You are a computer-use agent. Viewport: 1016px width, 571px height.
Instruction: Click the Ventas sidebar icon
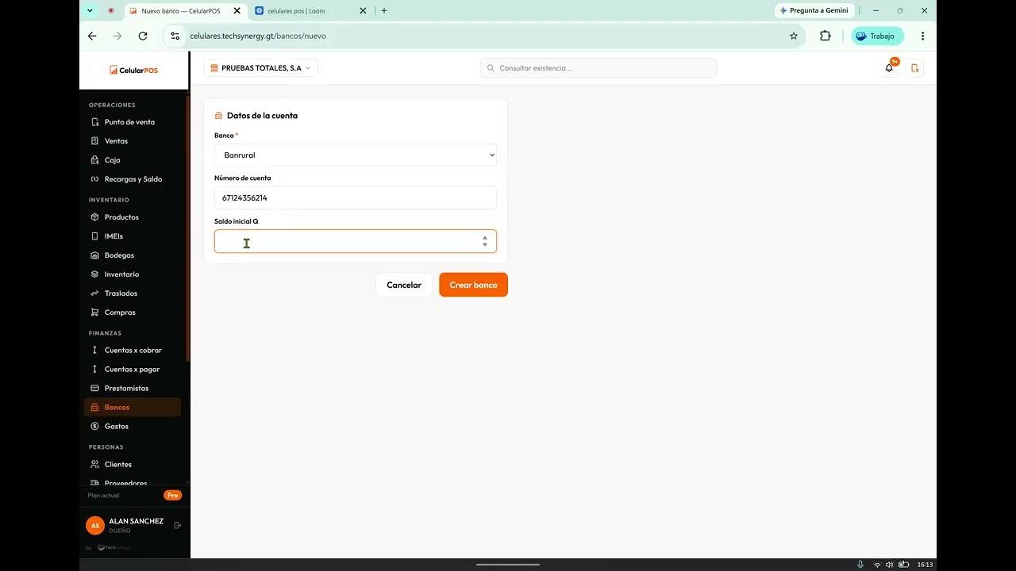(x=94, y=141)
